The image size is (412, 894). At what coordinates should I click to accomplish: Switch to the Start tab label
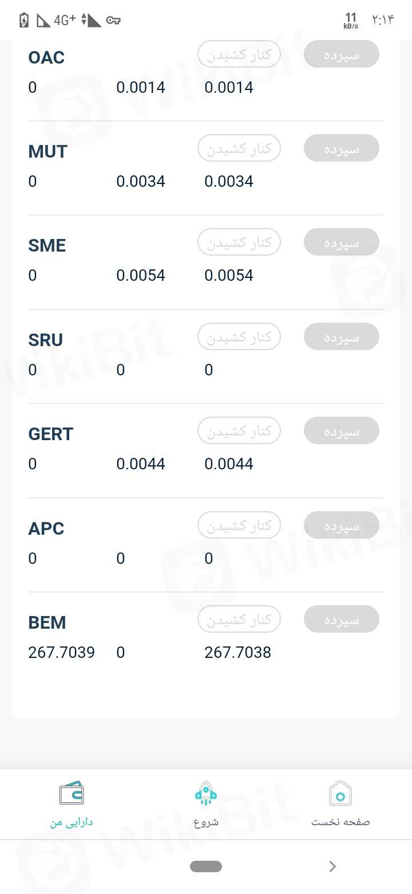[206, 822]
